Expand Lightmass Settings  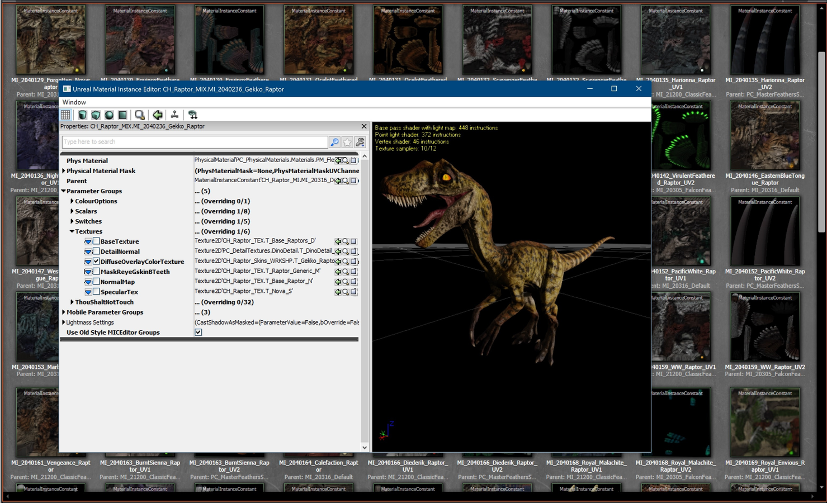point(64,322)
